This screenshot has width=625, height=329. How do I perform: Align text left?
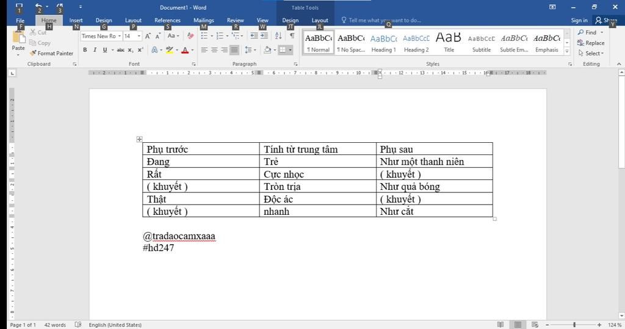[x=204, y=50]
